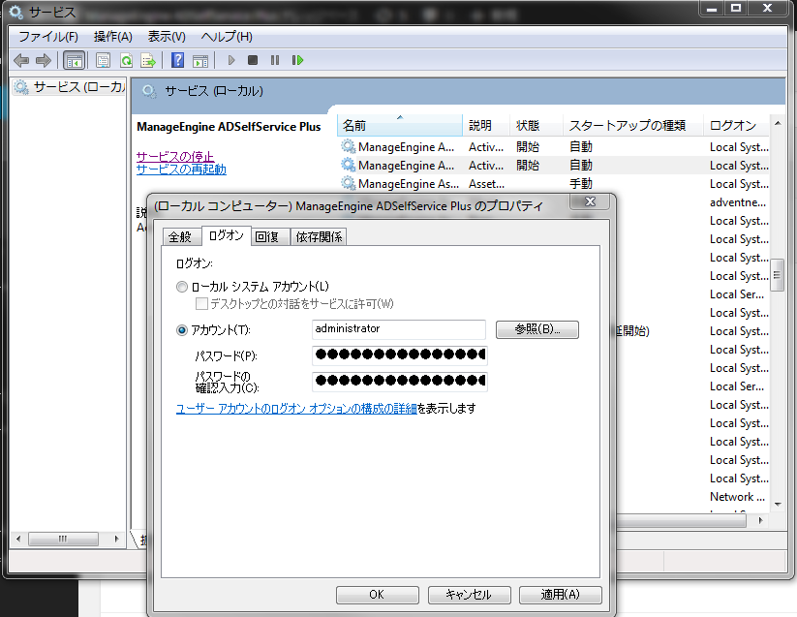Pause the service with the Pause icon
The width and height of the screenshot is (797, 617).
pos(275,60)
